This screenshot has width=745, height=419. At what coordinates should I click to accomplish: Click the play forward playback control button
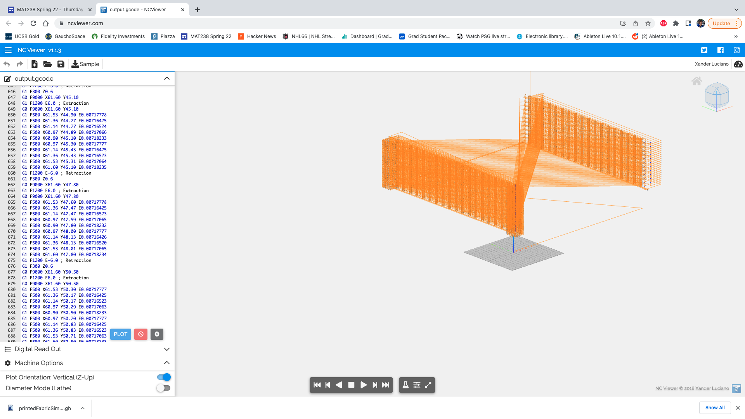tap(364, 385)
